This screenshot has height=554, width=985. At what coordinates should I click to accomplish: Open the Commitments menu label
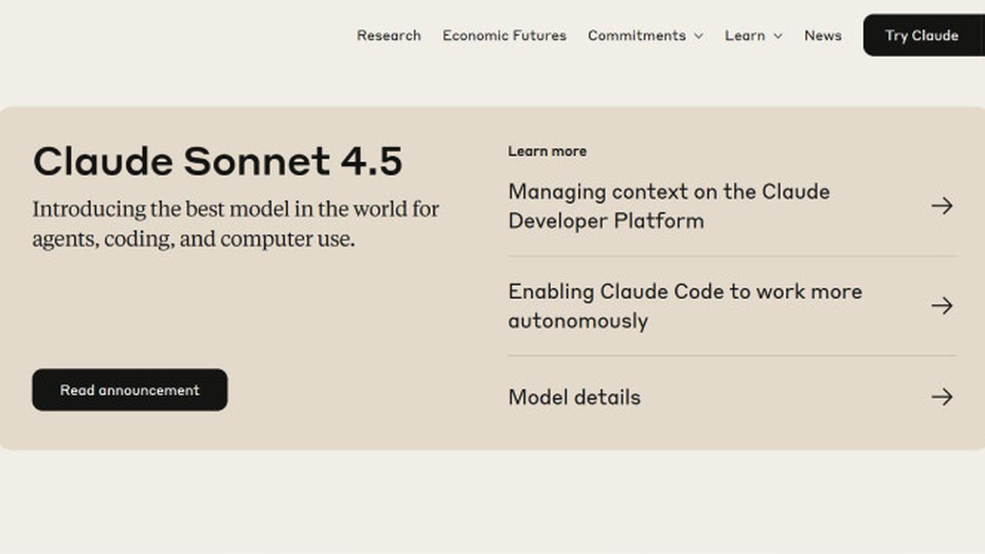[x=636, y=35]
